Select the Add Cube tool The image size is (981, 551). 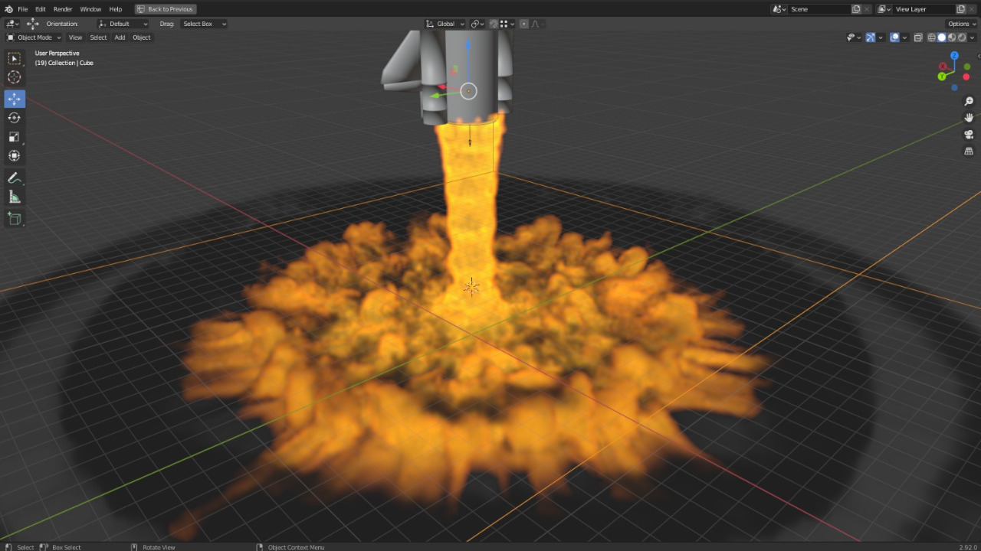[14, 218]
